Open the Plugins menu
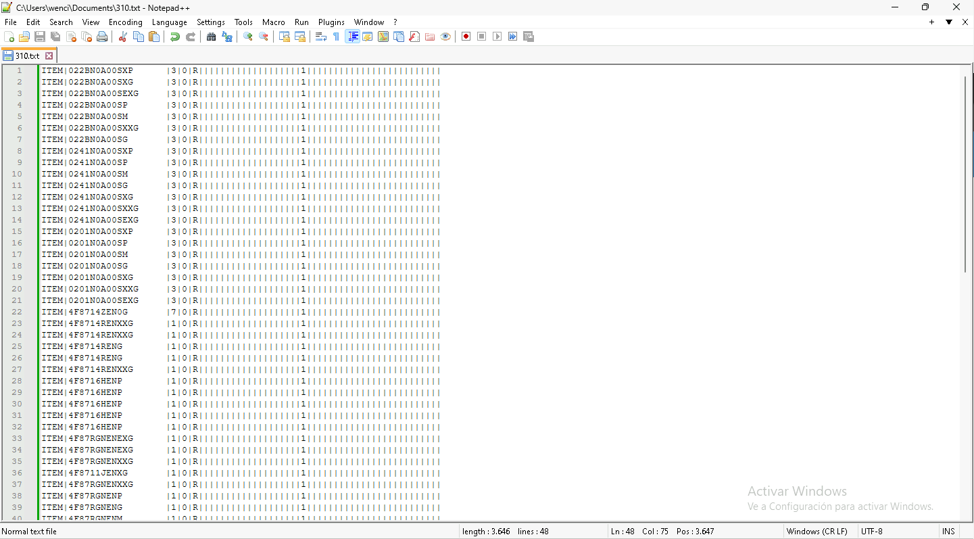Screen dimensions: 974x539 pos(331,22)
